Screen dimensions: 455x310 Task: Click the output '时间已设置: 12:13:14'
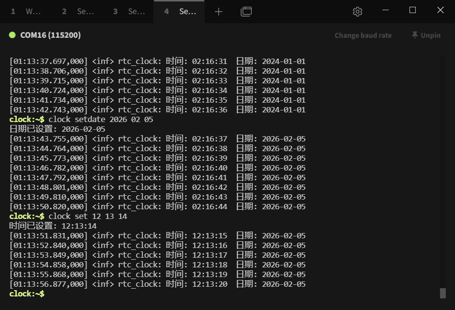(x=53, y=226)
